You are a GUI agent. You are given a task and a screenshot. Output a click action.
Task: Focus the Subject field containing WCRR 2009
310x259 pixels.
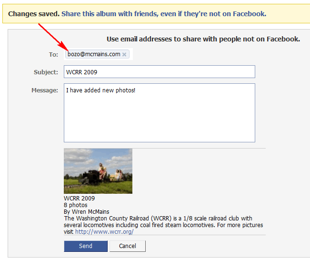point(160,72)
